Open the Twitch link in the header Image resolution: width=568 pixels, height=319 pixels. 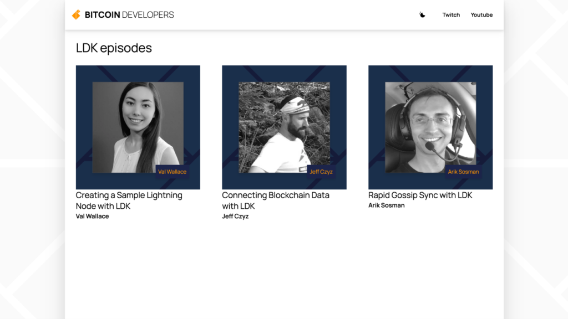pyautogui.click(x=451, y=15)
